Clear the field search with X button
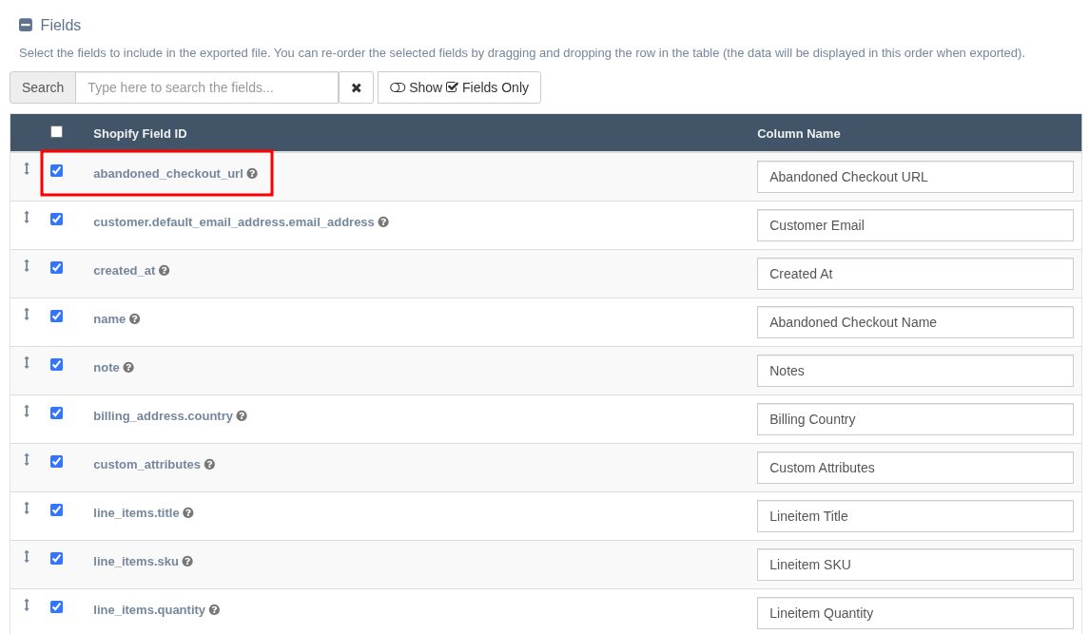 pos(356,87)
